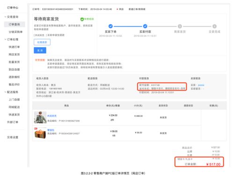
Task: Click the blue 发货 button
Action: (40, 50)
